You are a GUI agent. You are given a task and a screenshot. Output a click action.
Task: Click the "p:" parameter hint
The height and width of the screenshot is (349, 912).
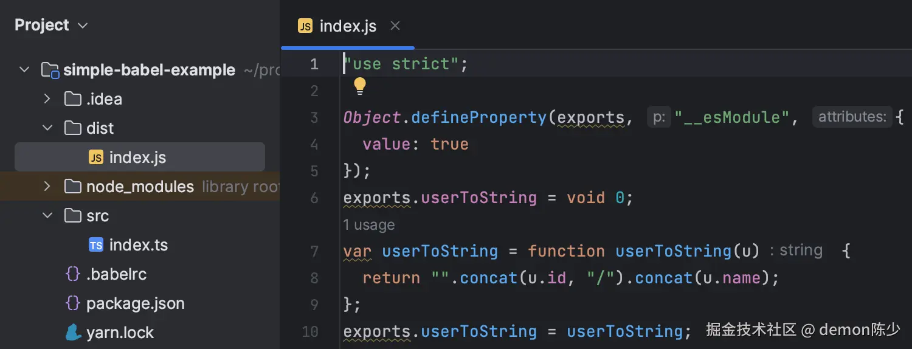coord(659,117)
